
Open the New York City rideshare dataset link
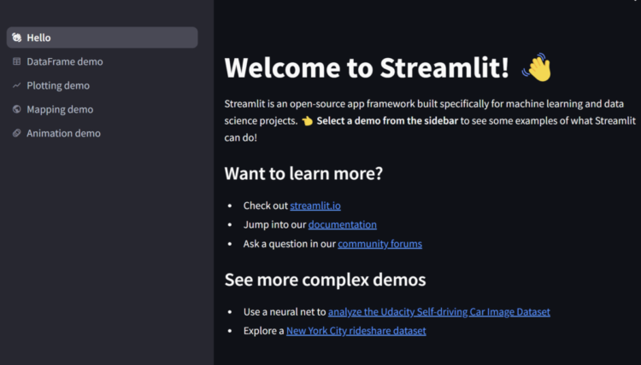[356, 331]
